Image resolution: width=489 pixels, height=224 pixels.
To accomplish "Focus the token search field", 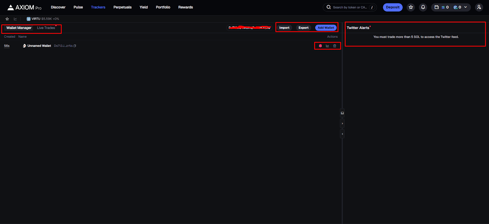I will point(350,7).
